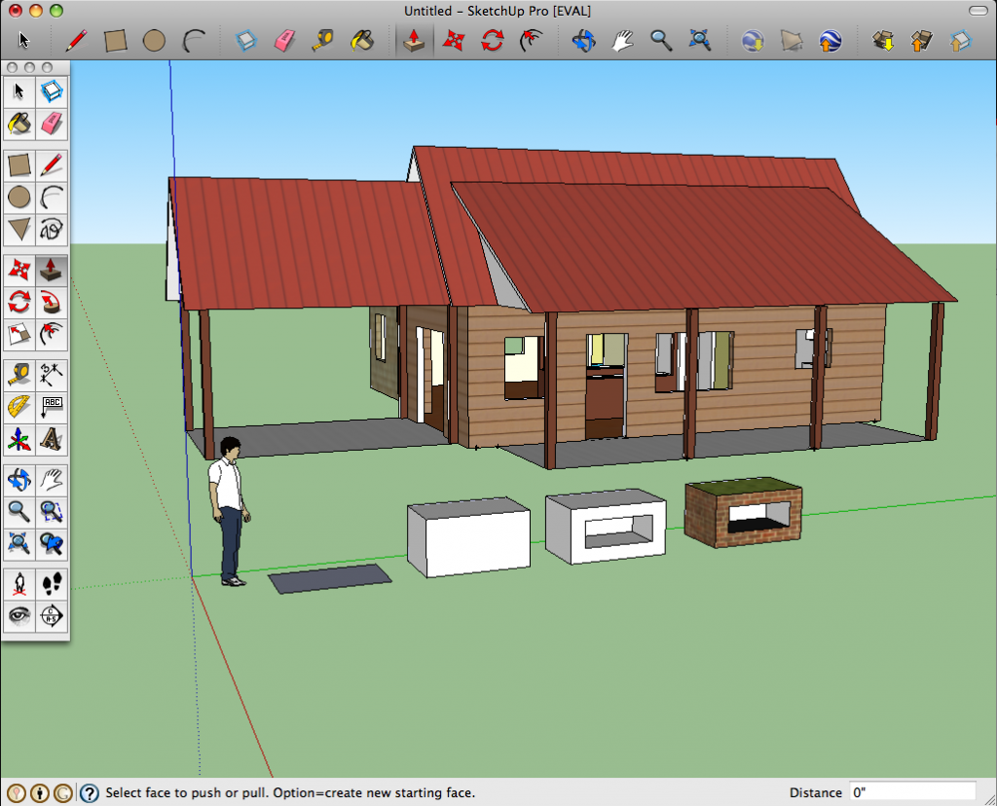Screen dimensions: 997x806
Task: Activate the Position Camera tool
Action: click(18, 583)
